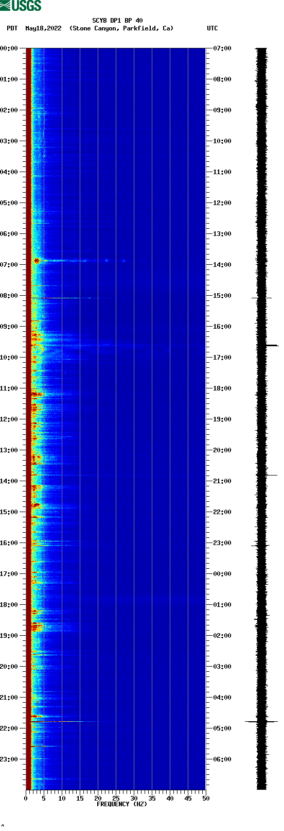Click the 50 Hz frequency tick label

(206, 799)
